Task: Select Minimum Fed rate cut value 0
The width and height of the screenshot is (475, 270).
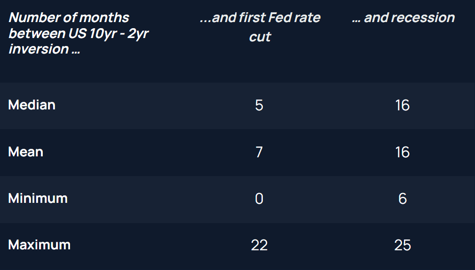Action: 259,199
